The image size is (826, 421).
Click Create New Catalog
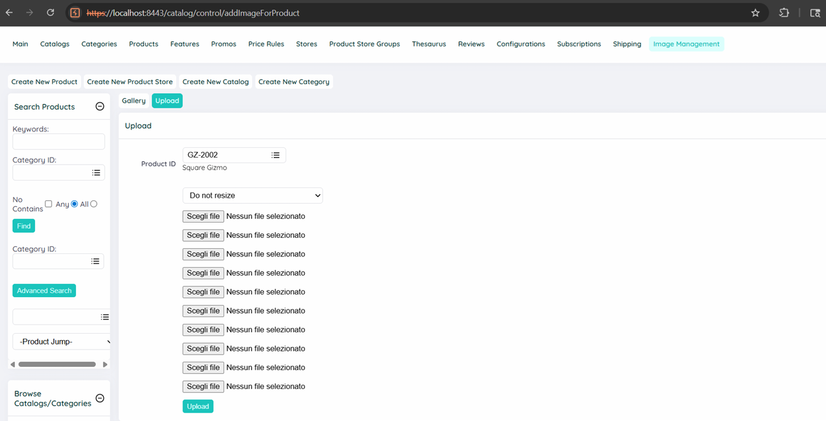216,82
